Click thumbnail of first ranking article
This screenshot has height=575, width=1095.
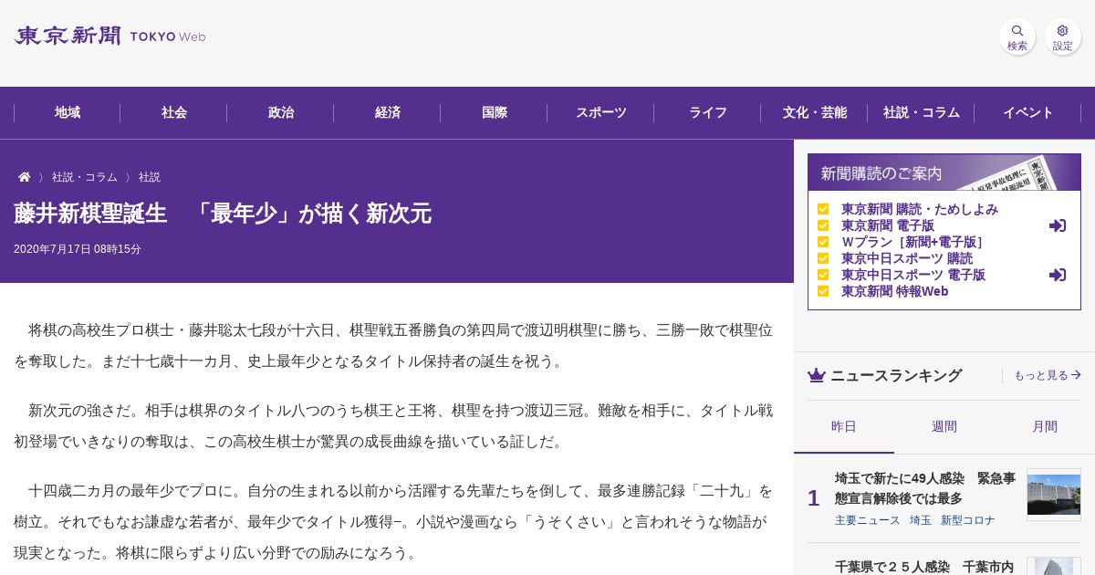coord(1054,495)
